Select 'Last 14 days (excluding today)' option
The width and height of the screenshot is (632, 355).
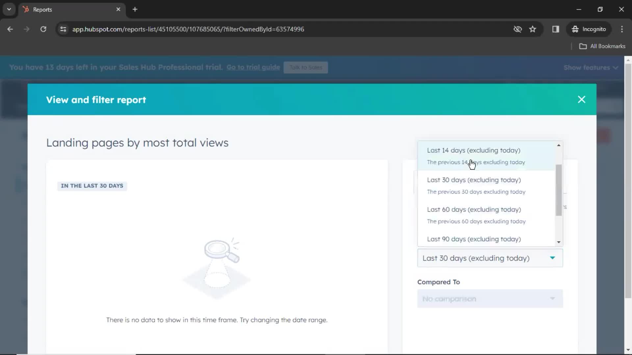(x=473, y=150)
